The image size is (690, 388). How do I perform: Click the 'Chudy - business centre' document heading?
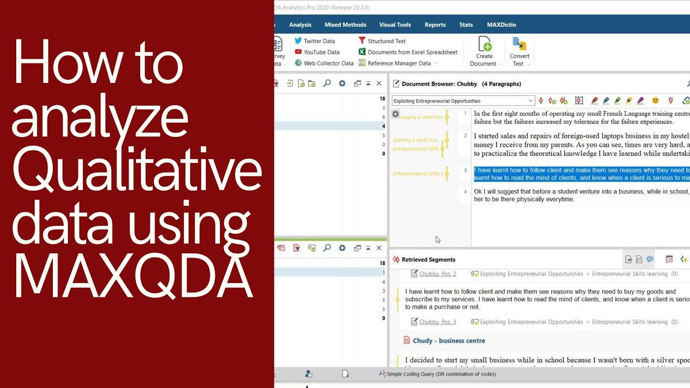pos(448,341)
